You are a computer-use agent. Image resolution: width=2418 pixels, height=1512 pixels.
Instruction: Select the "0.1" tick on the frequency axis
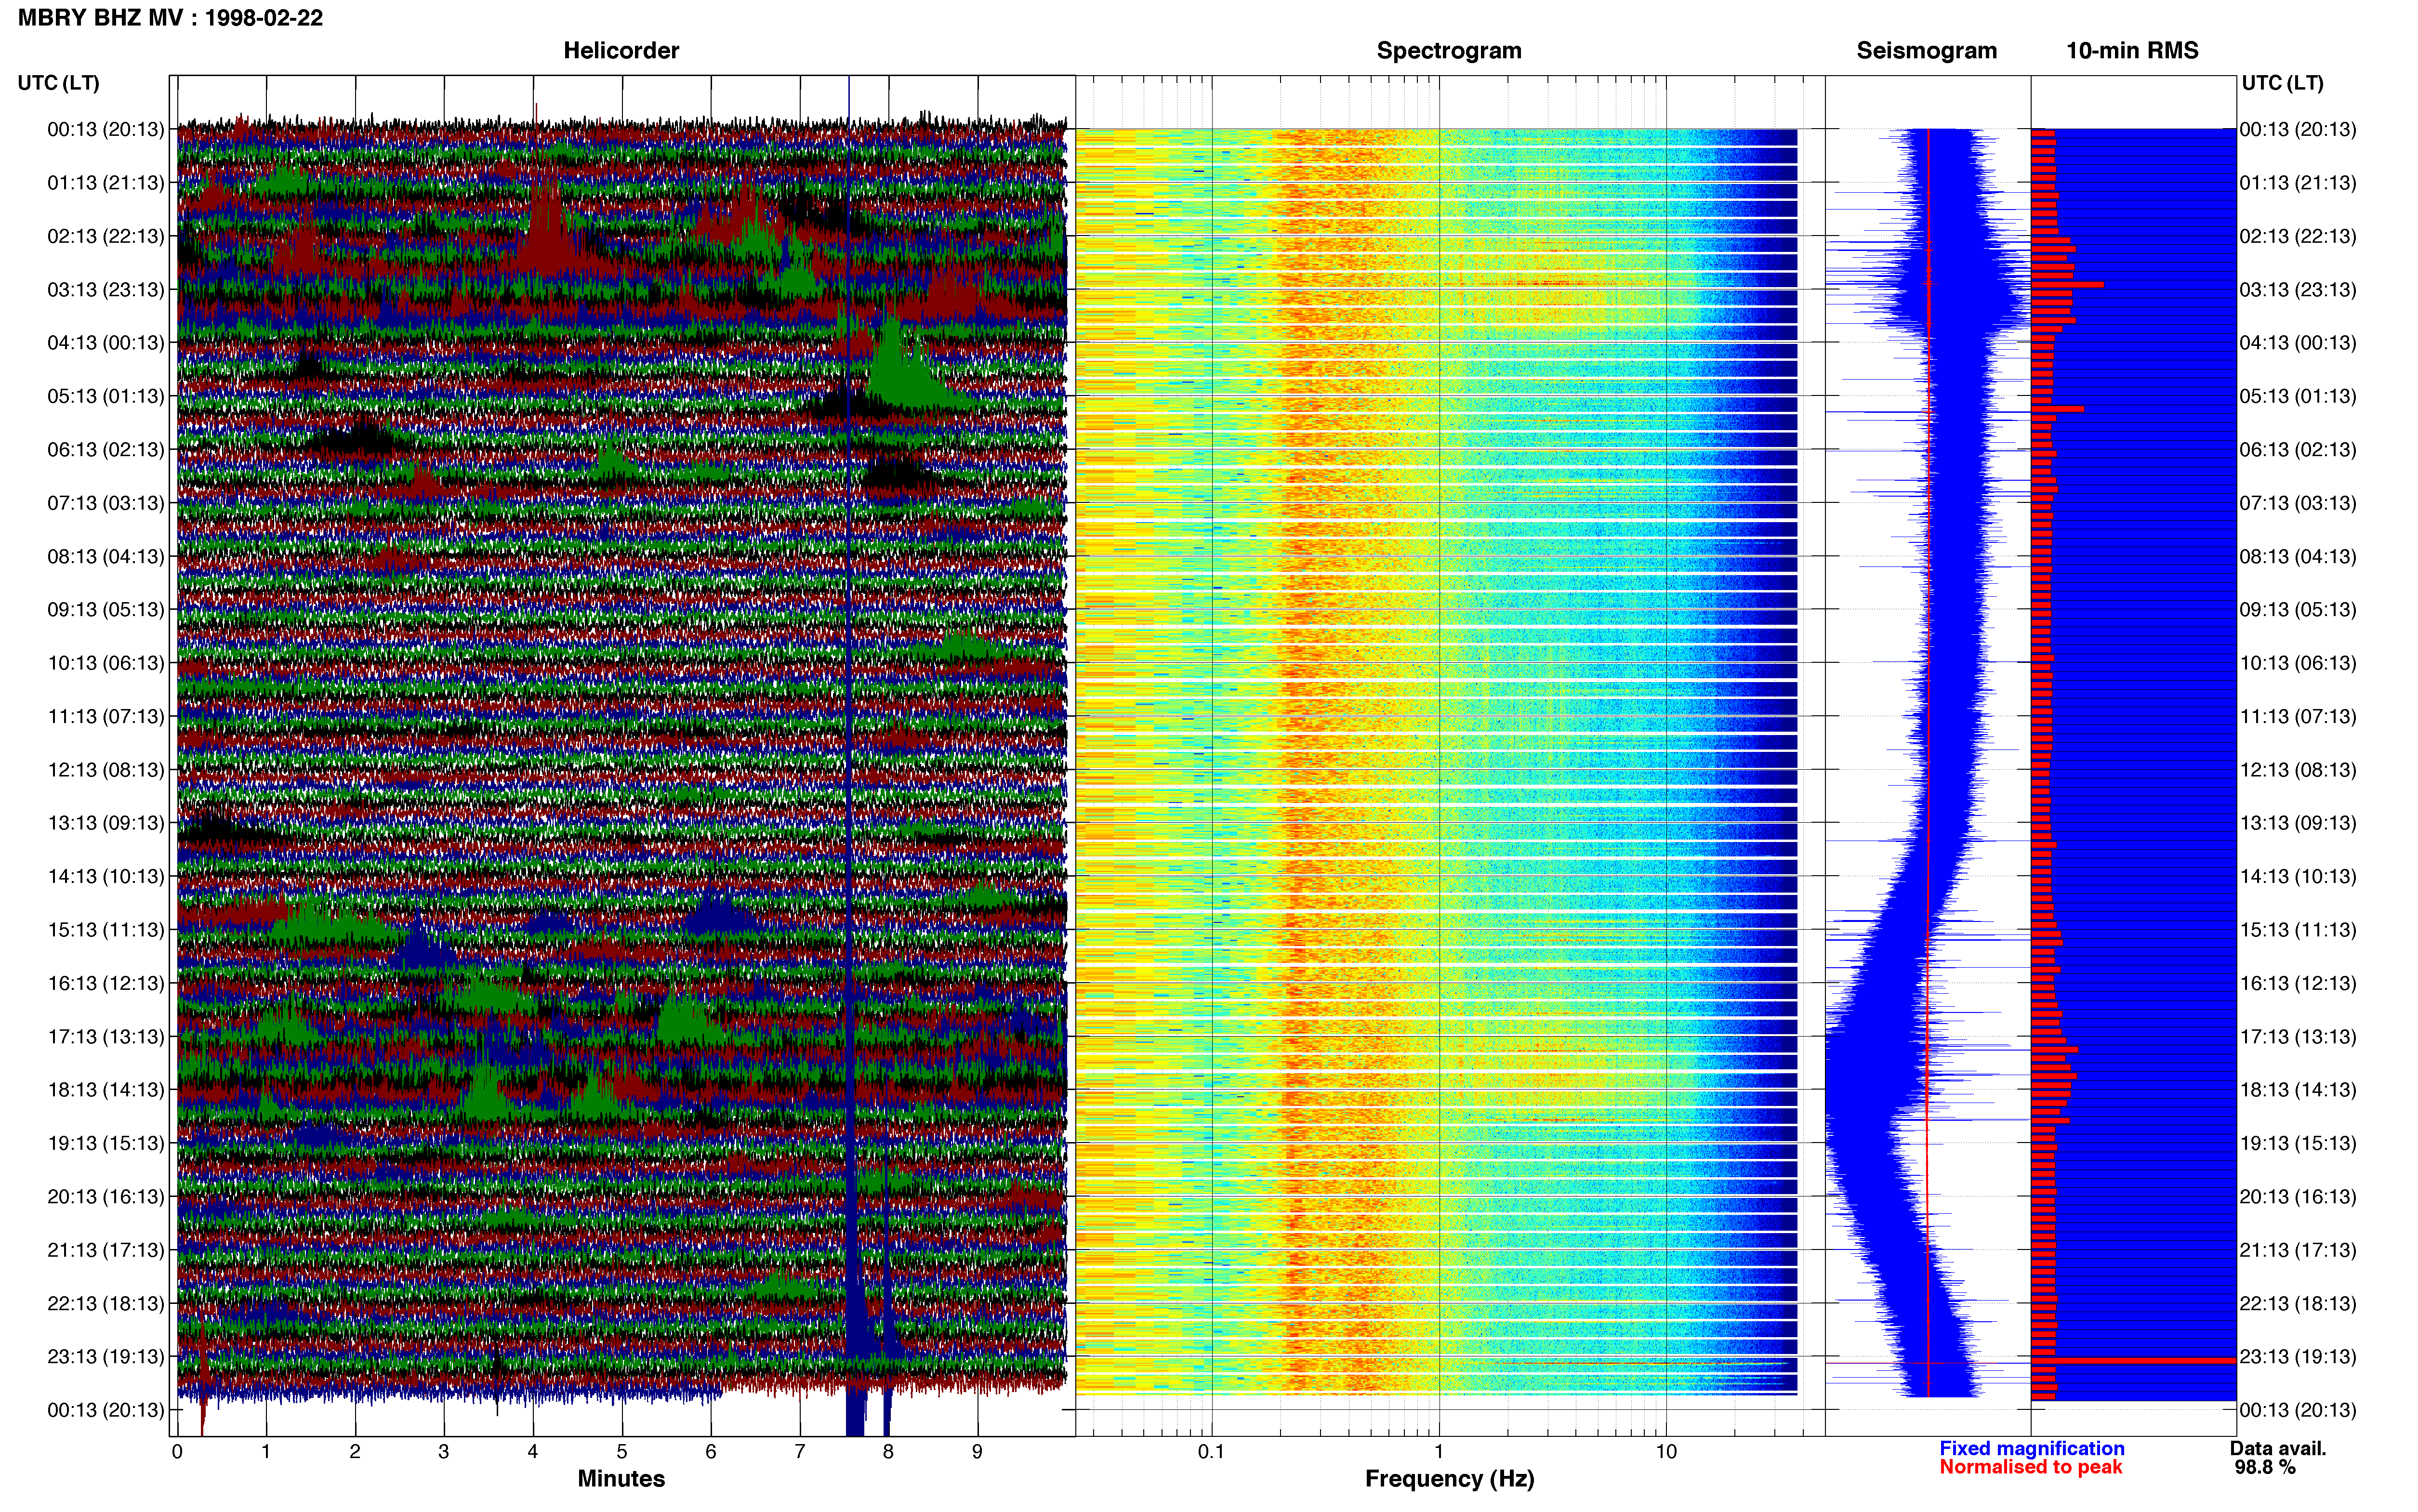pyautogui.click(x=1211, y=1451)
